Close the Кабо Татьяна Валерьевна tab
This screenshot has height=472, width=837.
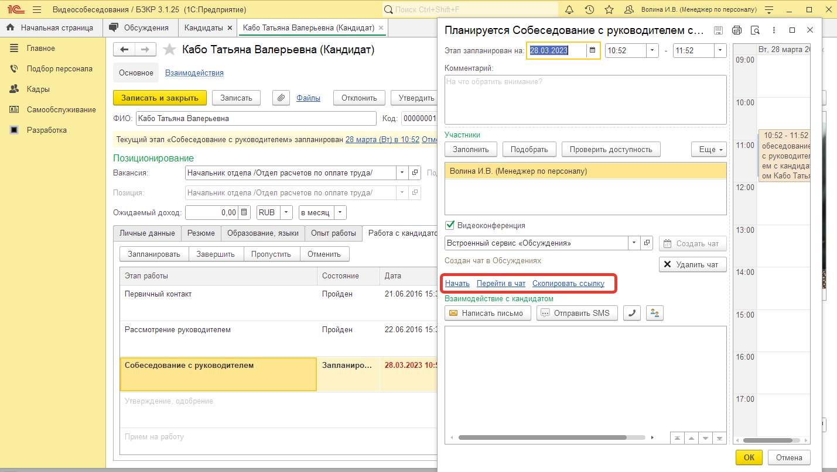(381, 27)
